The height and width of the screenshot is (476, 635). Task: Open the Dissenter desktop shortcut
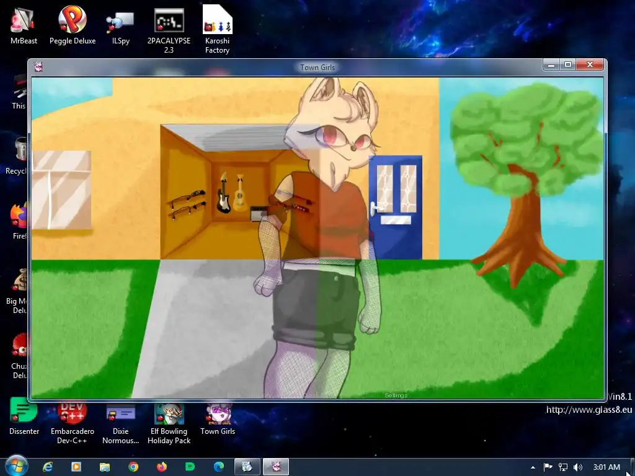[x=24, y=417]
